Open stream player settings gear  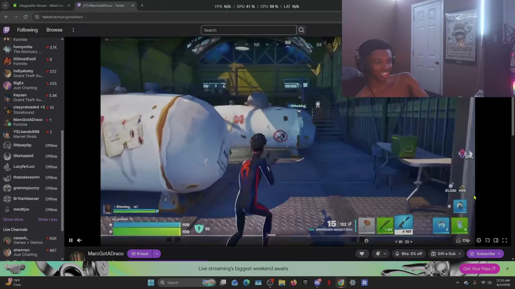click(479, 240)
